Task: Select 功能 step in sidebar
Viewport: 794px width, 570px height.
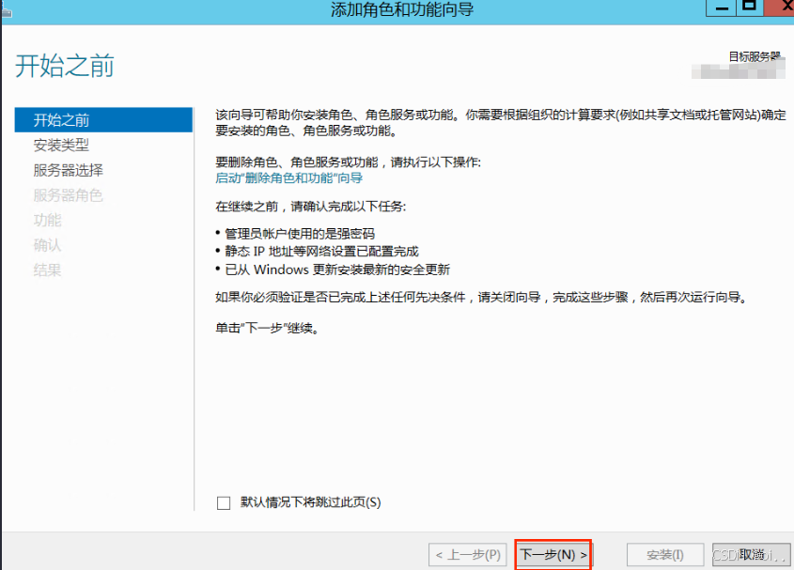Action: point(47,220)
